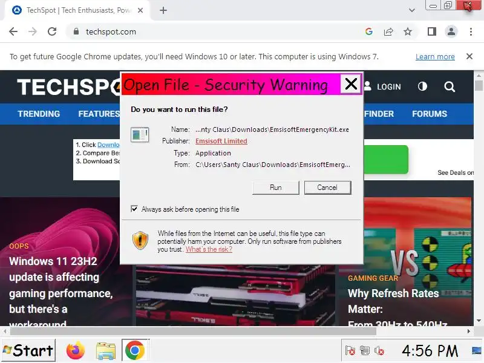Image resolution: width=484 pixels, height=363 pixels.
Task: Reload the techspot.com page
Action: coord(52,31)
